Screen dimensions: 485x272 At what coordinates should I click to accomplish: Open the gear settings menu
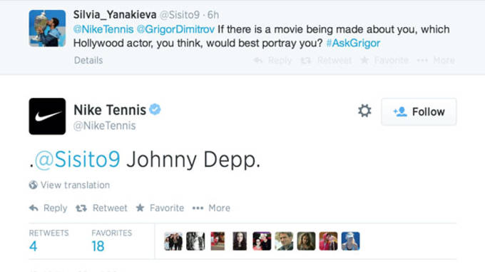point(364,111)
